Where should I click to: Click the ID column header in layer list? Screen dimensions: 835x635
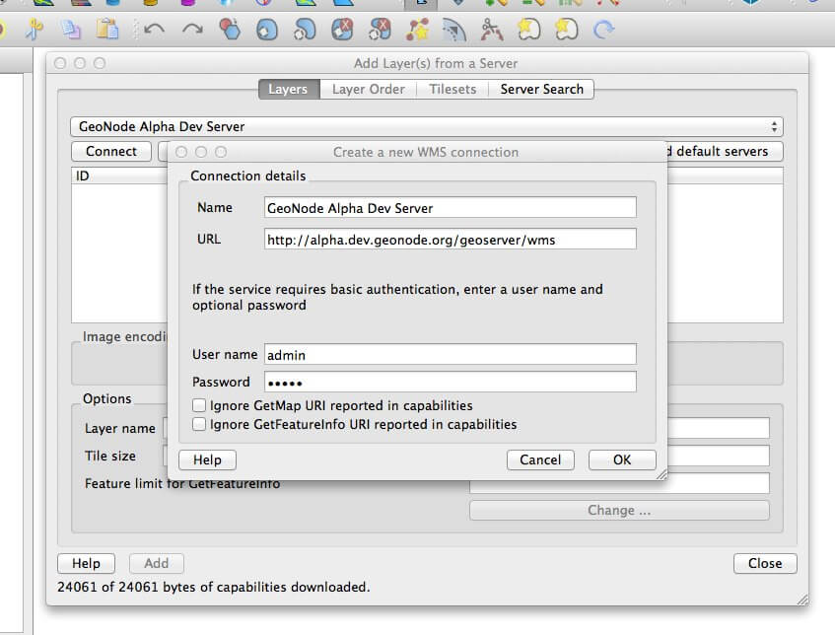(120, 176)
